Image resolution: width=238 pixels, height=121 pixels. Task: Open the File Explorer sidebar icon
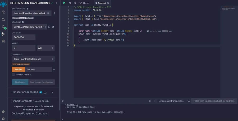tap(3, 12)
